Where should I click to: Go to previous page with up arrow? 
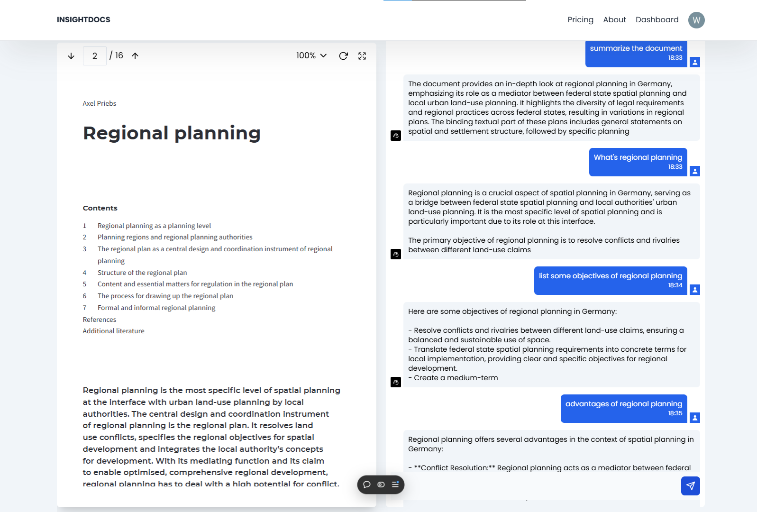point(135,56)
